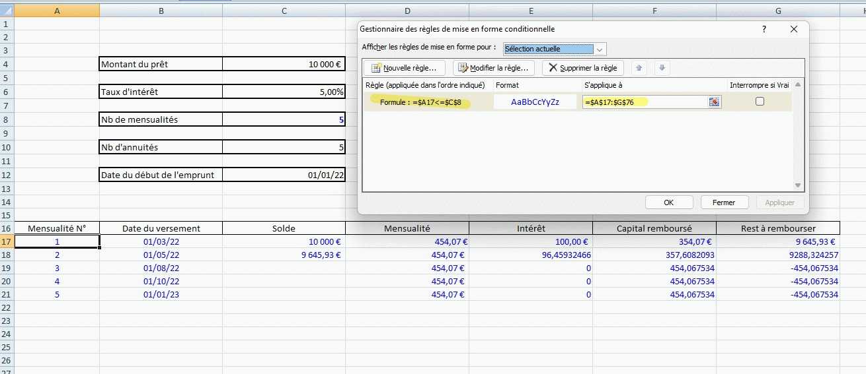866x374 pixels.
Task: Click the range selector icon in S'applique à
Action: click(714, 102)
